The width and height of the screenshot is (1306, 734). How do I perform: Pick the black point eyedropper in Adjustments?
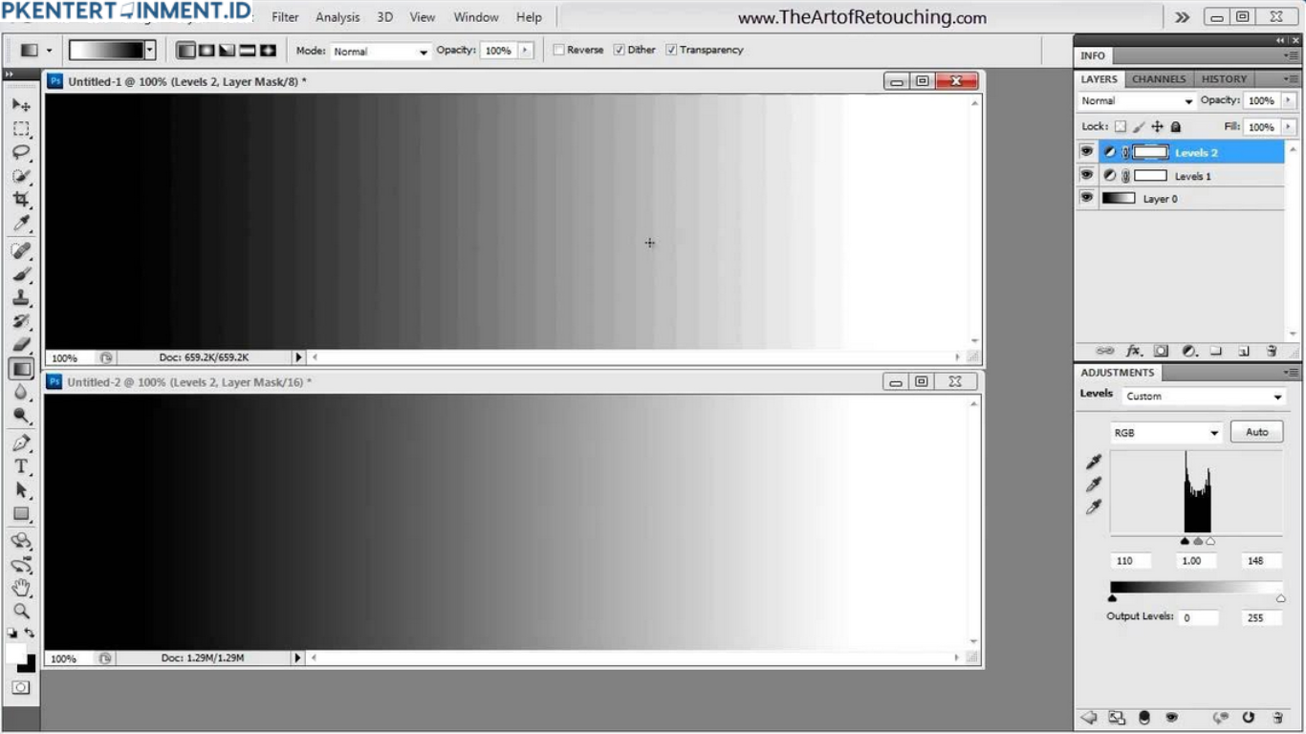1094,462
